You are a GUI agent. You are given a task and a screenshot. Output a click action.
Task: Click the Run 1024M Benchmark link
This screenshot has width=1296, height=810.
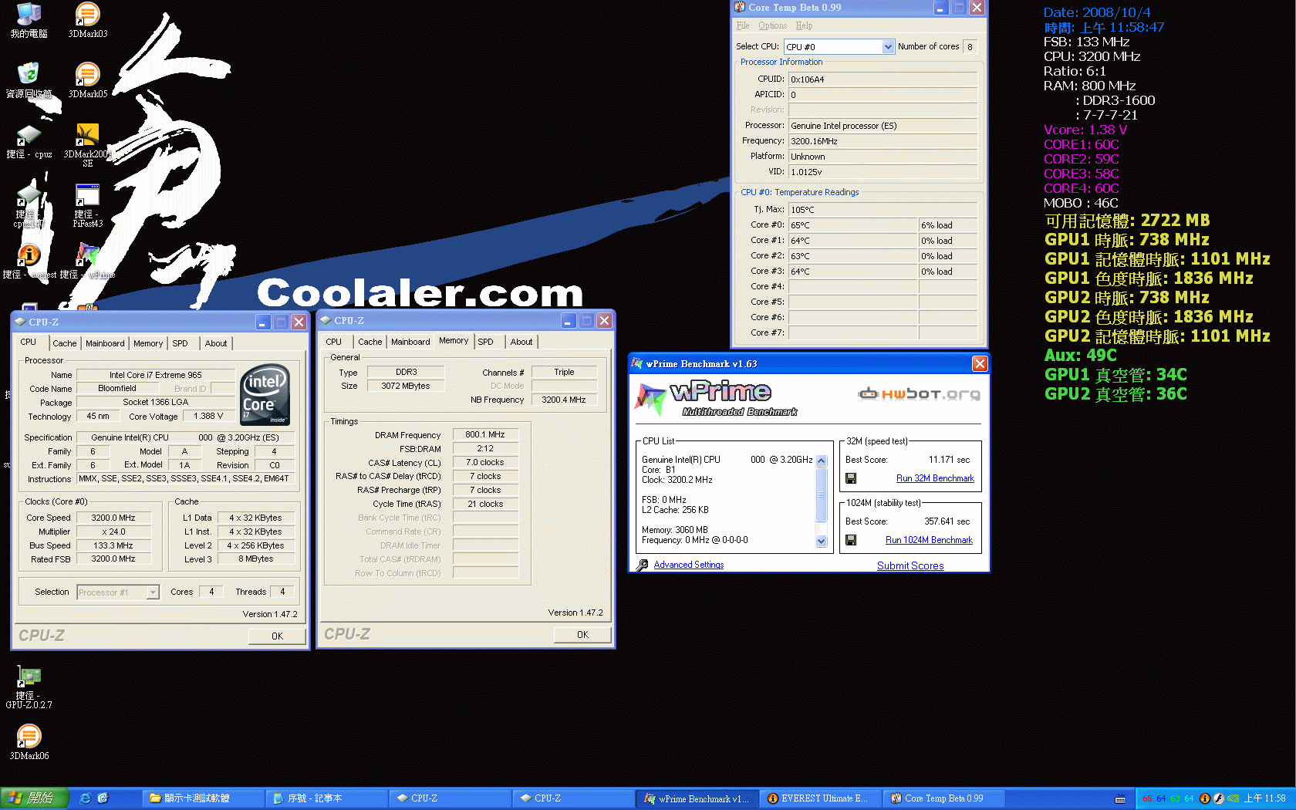(x=929, y=540)
